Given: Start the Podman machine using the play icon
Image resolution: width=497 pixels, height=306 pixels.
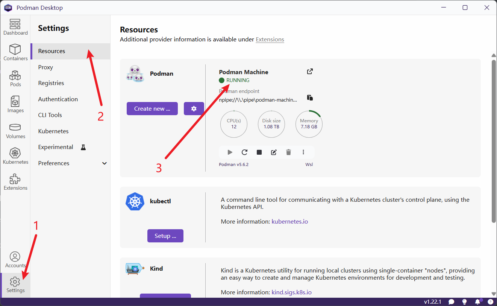Looking at the screenshot, I should tap(230, 152).
